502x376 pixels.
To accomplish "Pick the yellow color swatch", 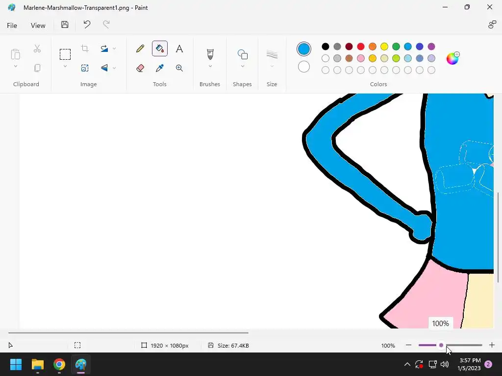I will click(384, 47).
